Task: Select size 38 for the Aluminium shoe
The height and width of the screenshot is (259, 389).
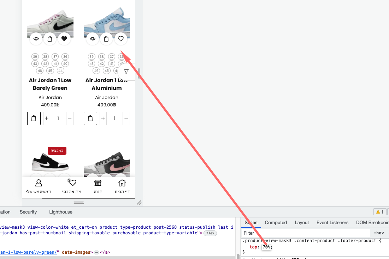Action: pos(102,57)
